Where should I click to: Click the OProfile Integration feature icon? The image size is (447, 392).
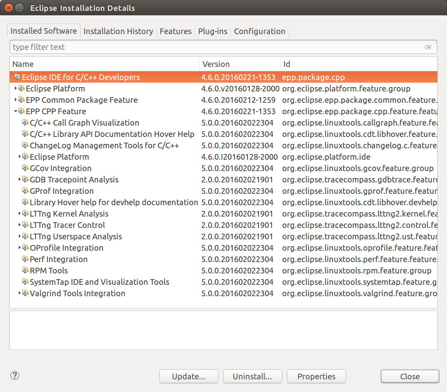click(26, 248)
